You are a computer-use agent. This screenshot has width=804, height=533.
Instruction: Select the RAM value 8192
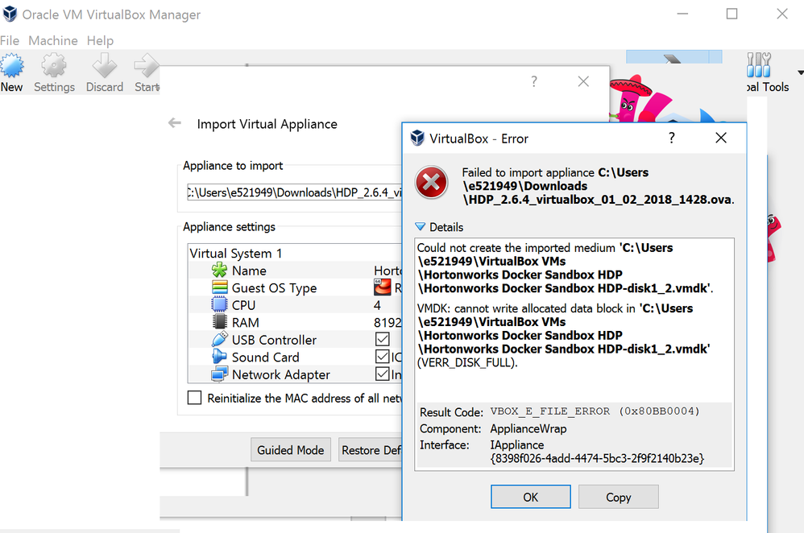(x=387, y=322)
